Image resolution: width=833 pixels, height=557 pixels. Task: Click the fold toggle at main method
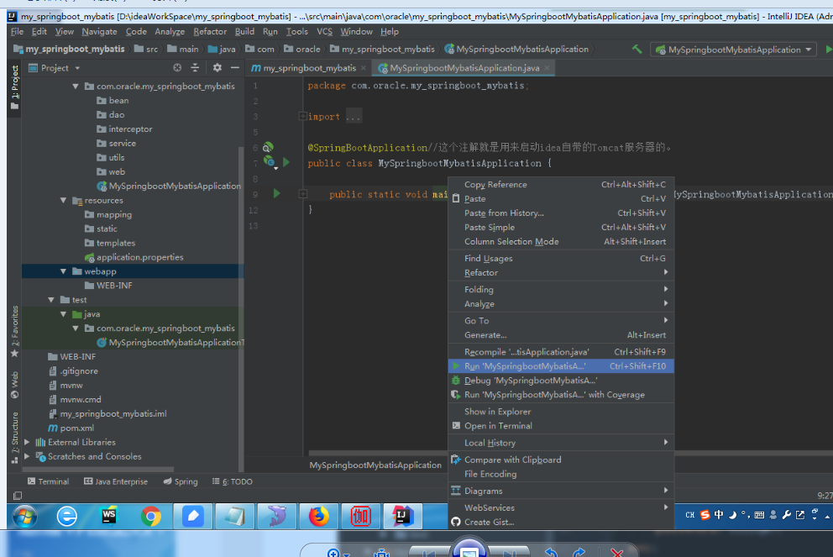(x=303, y=194)
